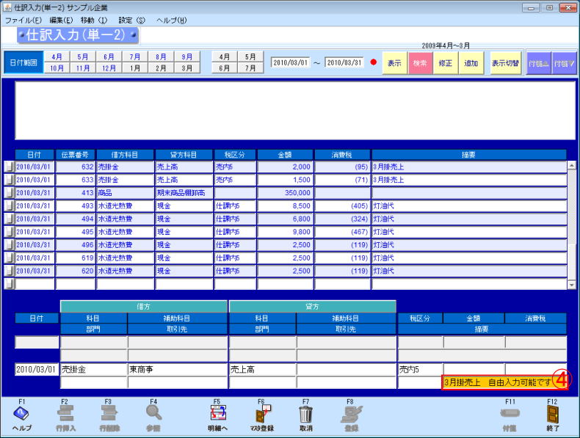Select amount cell 9,800
This screenshot has width=580, height=438.
(285, 232)
